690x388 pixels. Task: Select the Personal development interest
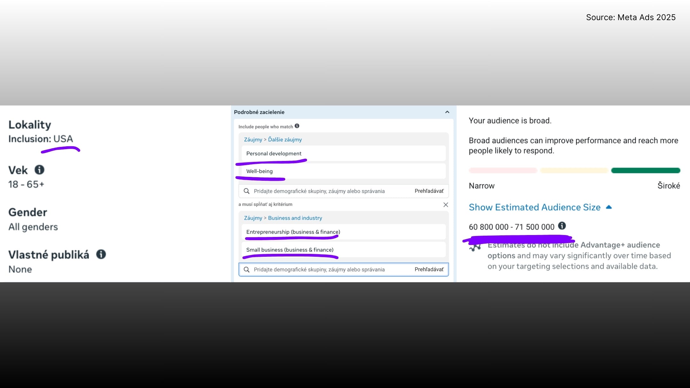point(274,154)
